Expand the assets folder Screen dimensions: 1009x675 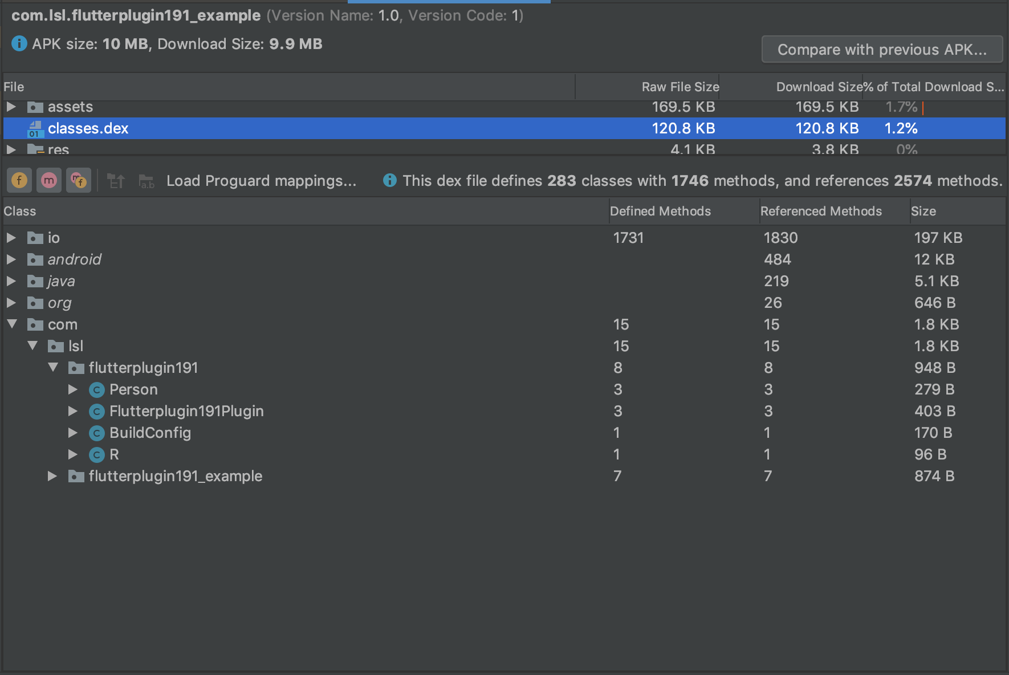pos(11,107)
